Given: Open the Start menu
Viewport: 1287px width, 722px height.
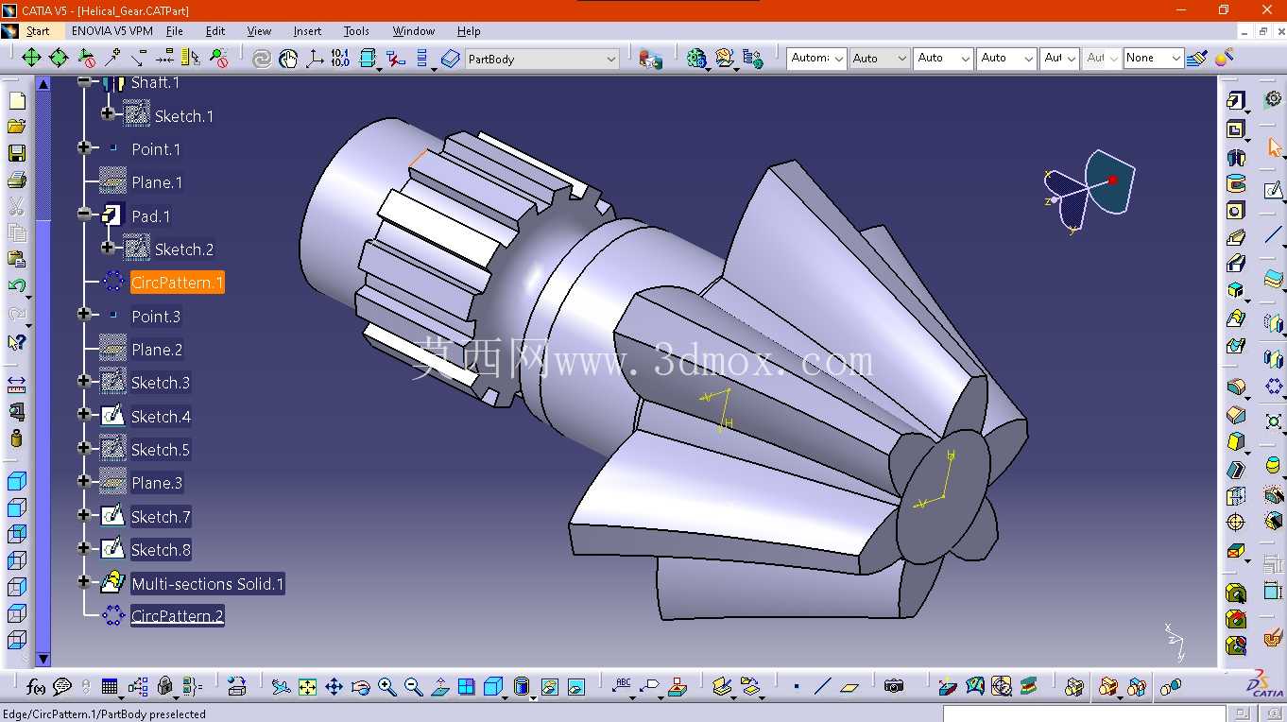Looking at the screenshot, I should [x=38, y=31].
